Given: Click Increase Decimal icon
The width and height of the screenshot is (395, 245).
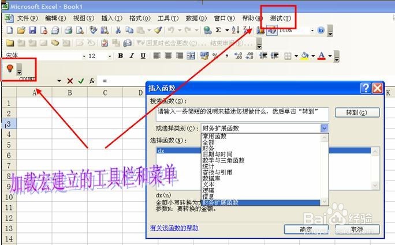Looking at the screenshot, I should click(x=238, y=55).
